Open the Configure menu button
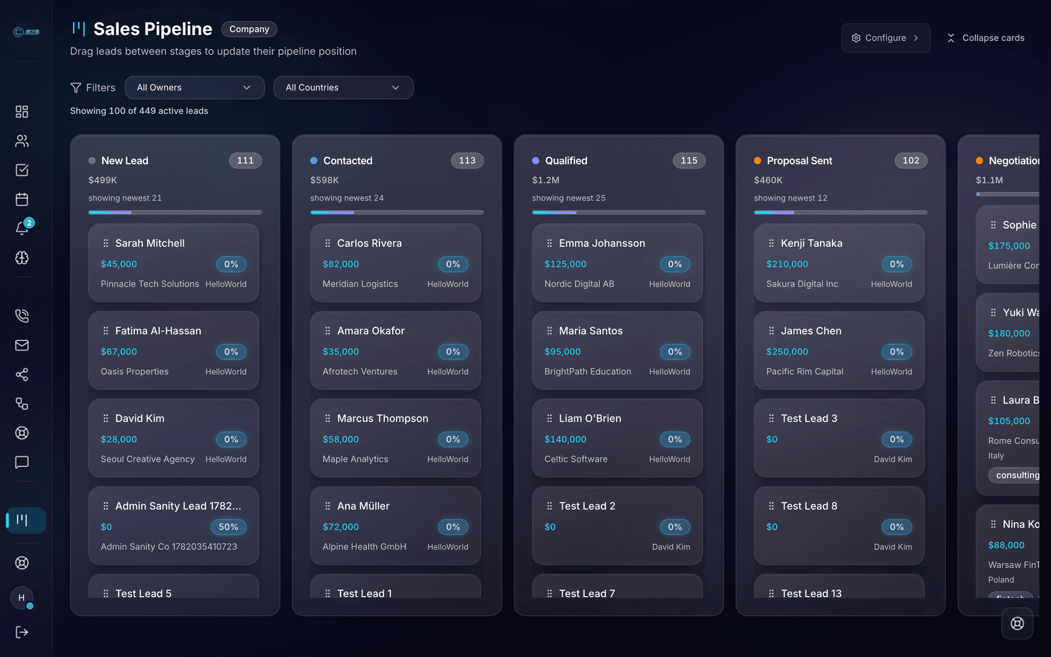This screenshot has height=657, width=1051. click(x=886, y=38)
